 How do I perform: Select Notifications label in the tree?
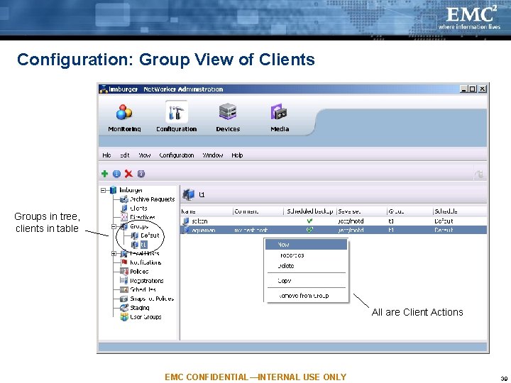pos(145,262)
